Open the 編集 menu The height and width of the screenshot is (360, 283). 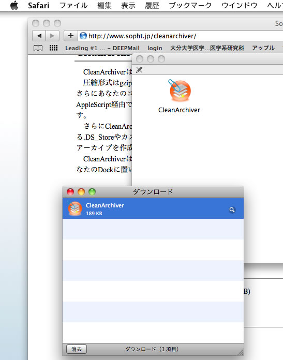click(105, 5)
